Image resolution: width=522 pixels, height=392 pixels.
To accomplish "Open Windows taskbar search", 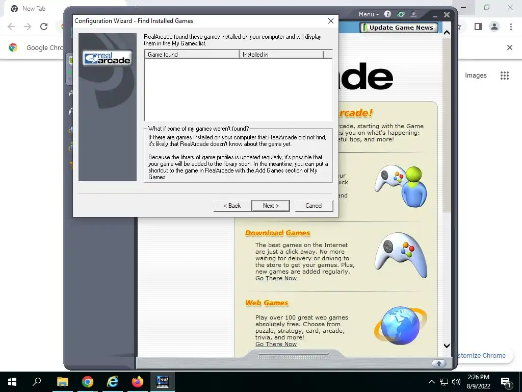I will coord(37,382).
